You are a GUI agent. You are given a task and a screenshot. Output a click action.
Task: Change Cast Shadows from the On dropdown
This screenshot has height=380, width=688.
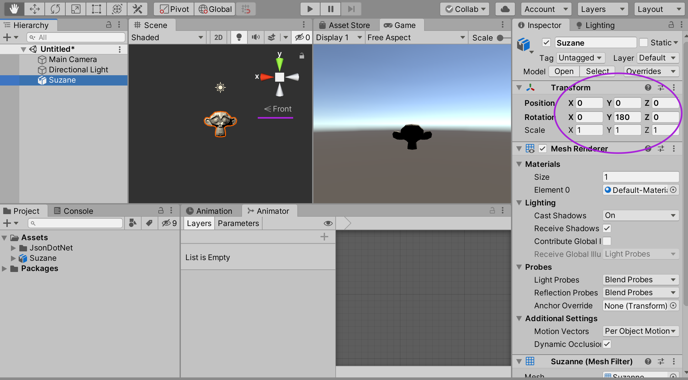(x=640, y=215)
